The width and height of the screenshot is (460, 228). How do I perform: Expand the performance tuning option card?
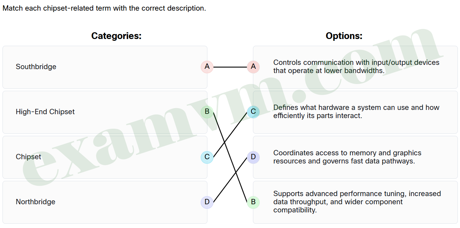pyautogui.click(x=355, y=202)
